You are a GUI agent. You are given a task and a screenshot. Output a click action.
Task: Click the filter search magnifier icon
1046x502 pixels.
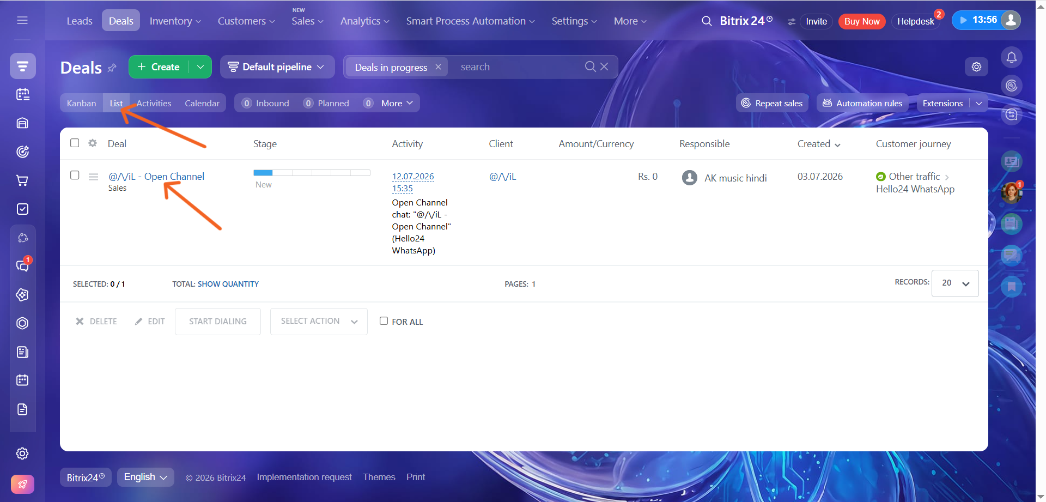pyautogui.click(x=590, y=66)
